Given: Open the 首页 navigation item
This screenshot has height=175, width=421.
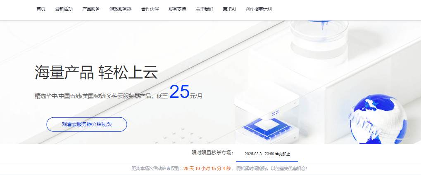Looking at the screenshot, I should (41, 9).
